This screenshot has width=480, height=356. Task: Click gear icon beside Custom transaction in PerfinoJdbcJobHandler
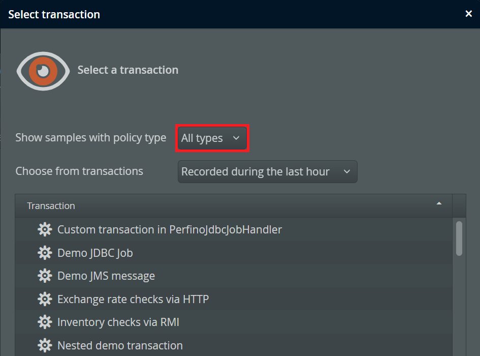pos(45,230)
